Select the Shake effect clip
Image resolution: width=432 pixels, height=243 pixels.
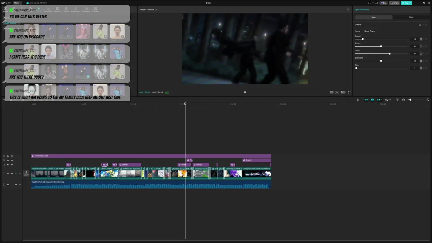pos(184,165)
